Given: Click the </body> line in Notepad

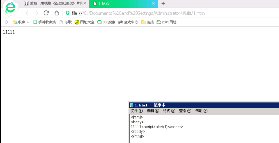Looking at the screenshot, I should [x=138, y=132].
